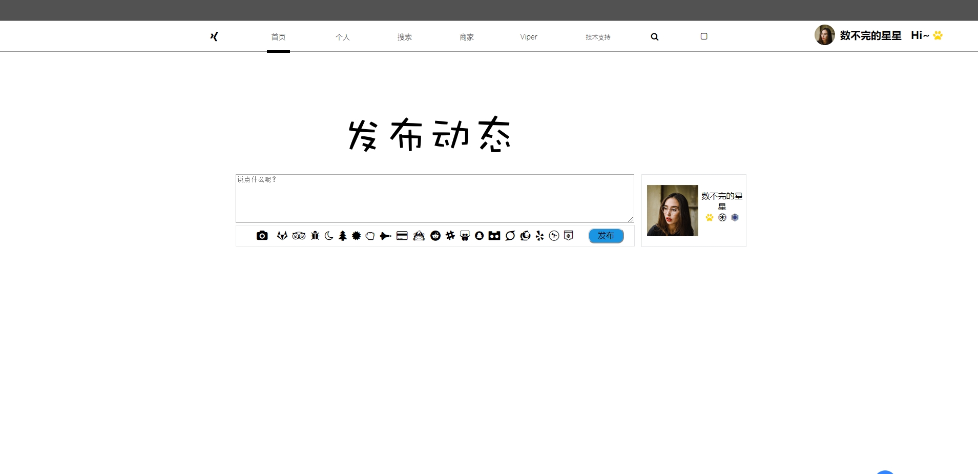
Task: Insert the round telescope icon
Action: [554, 236]
